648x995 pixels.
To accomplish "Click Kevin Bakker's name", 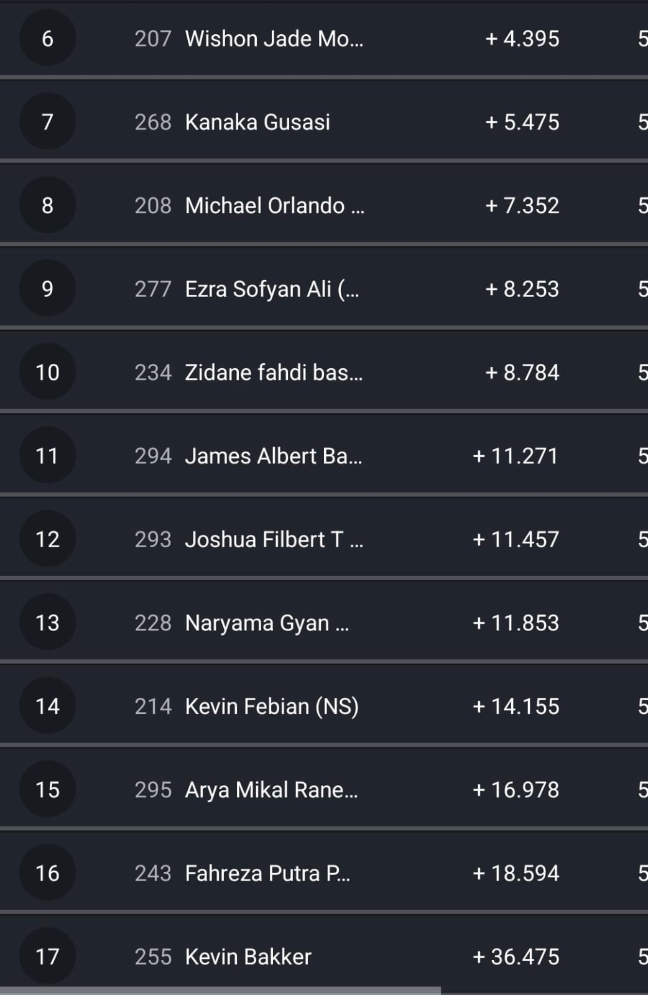I will [248, 956].
